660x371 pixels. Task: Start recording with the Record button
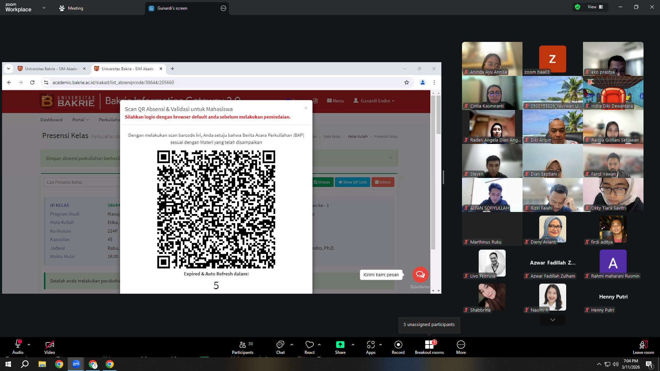tap(398, 347)
